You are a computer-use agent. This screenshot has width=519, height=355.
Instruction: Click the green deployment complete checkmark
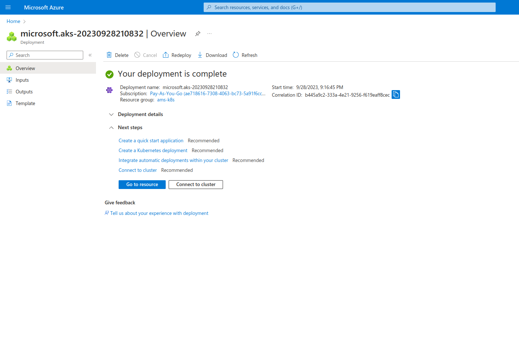(109, 74)
